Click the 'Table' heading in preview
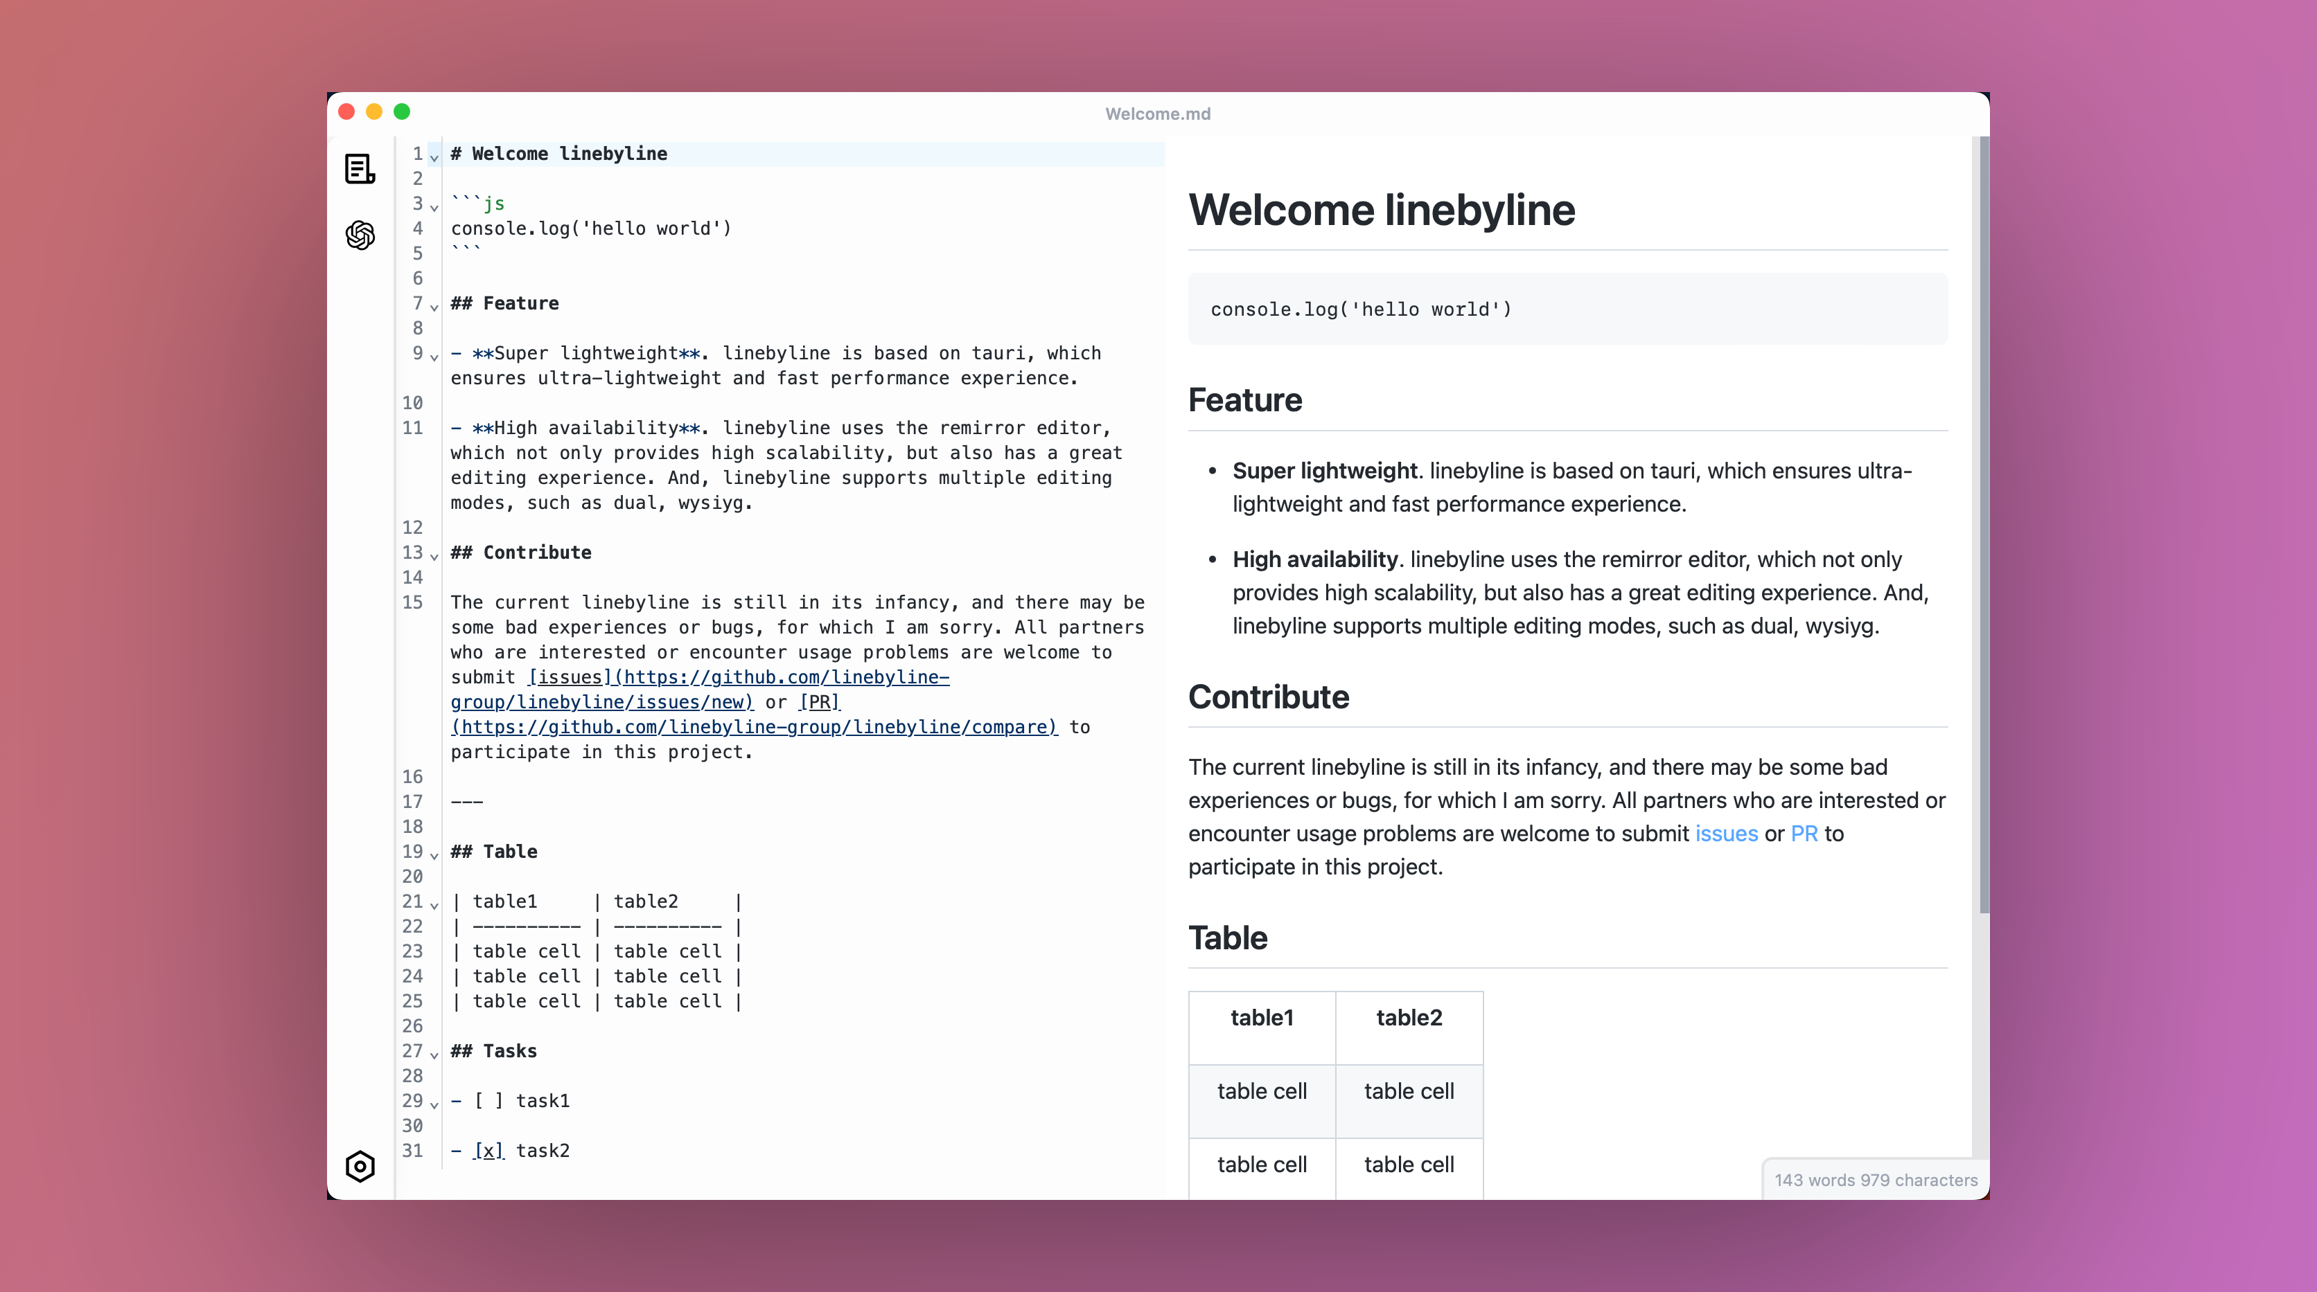 tap(1228, 937)
